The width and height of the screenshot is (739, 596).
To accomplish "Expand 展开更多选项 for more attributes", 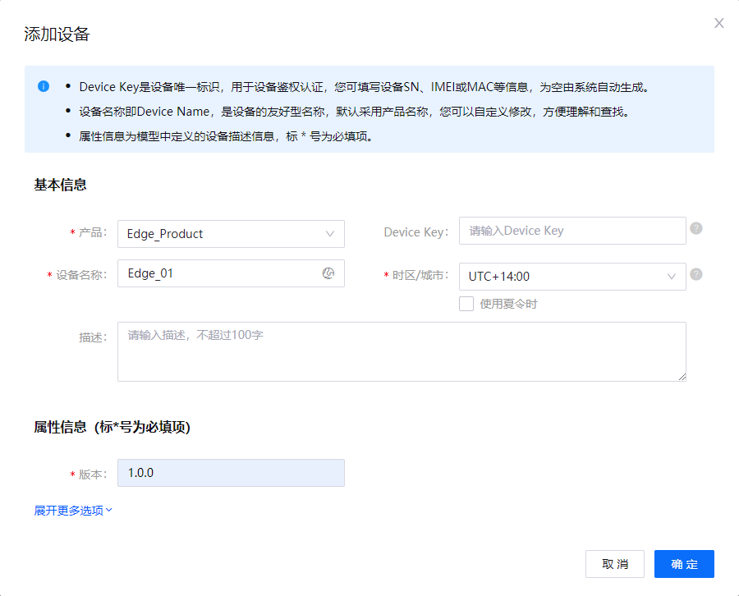I will click(69, 511).
